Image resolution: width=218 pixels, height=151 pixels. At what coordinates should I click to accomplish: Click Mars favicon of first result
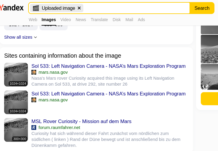[34, 72]
